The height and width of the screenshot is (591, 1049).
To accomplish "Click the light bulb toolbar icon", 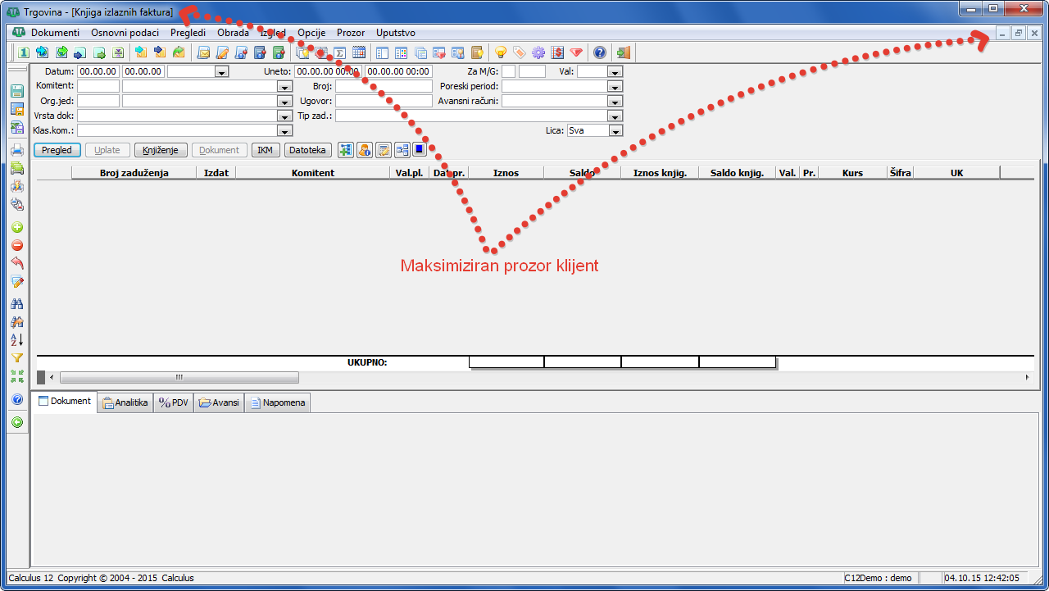I will [500, 52].
